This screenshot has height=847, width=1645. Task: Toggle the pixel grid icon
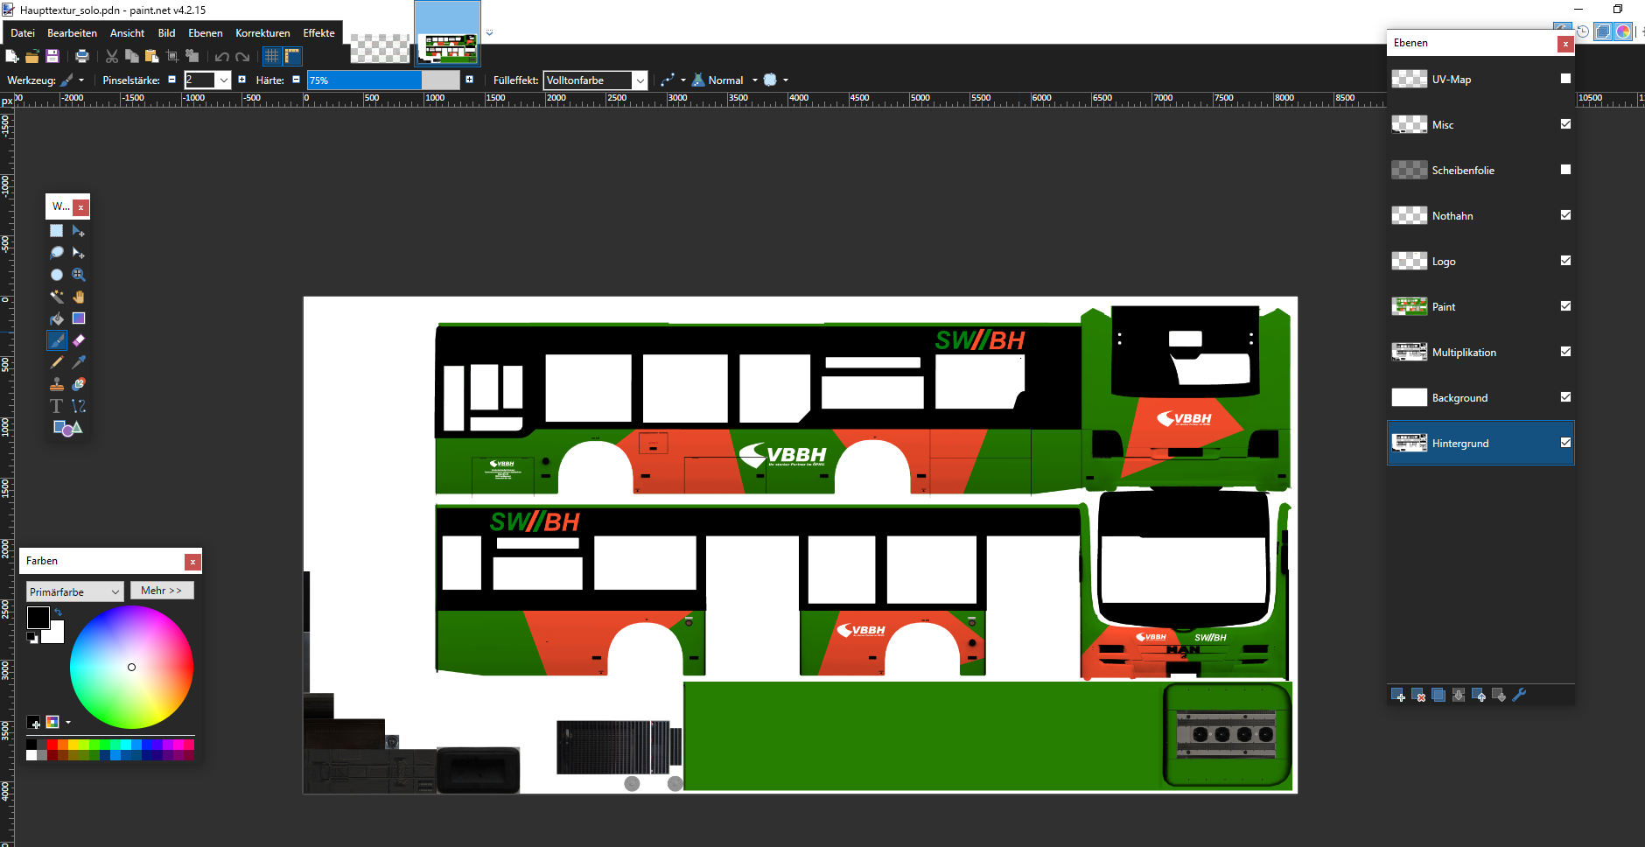pyautogui.click(x=272, y=56)
